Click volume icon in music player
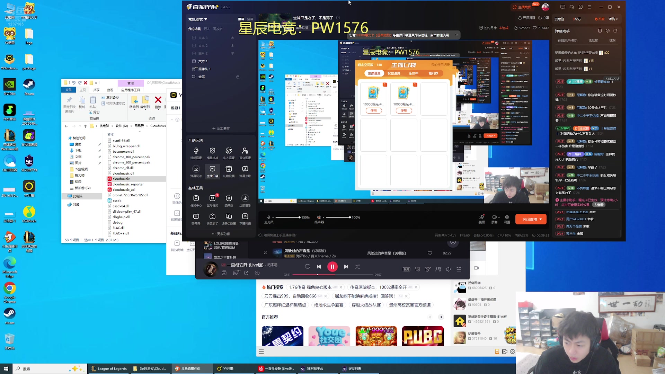 pos(448,269)
